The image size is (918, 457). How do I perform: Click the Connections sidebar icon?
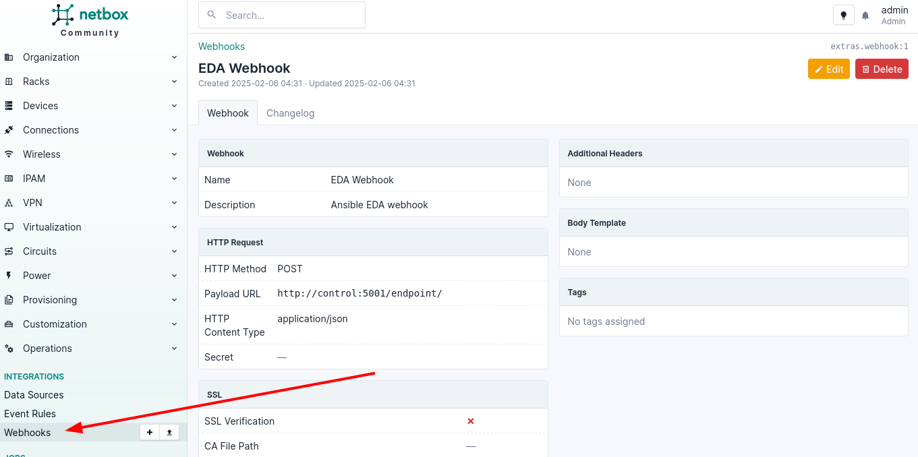9,130
